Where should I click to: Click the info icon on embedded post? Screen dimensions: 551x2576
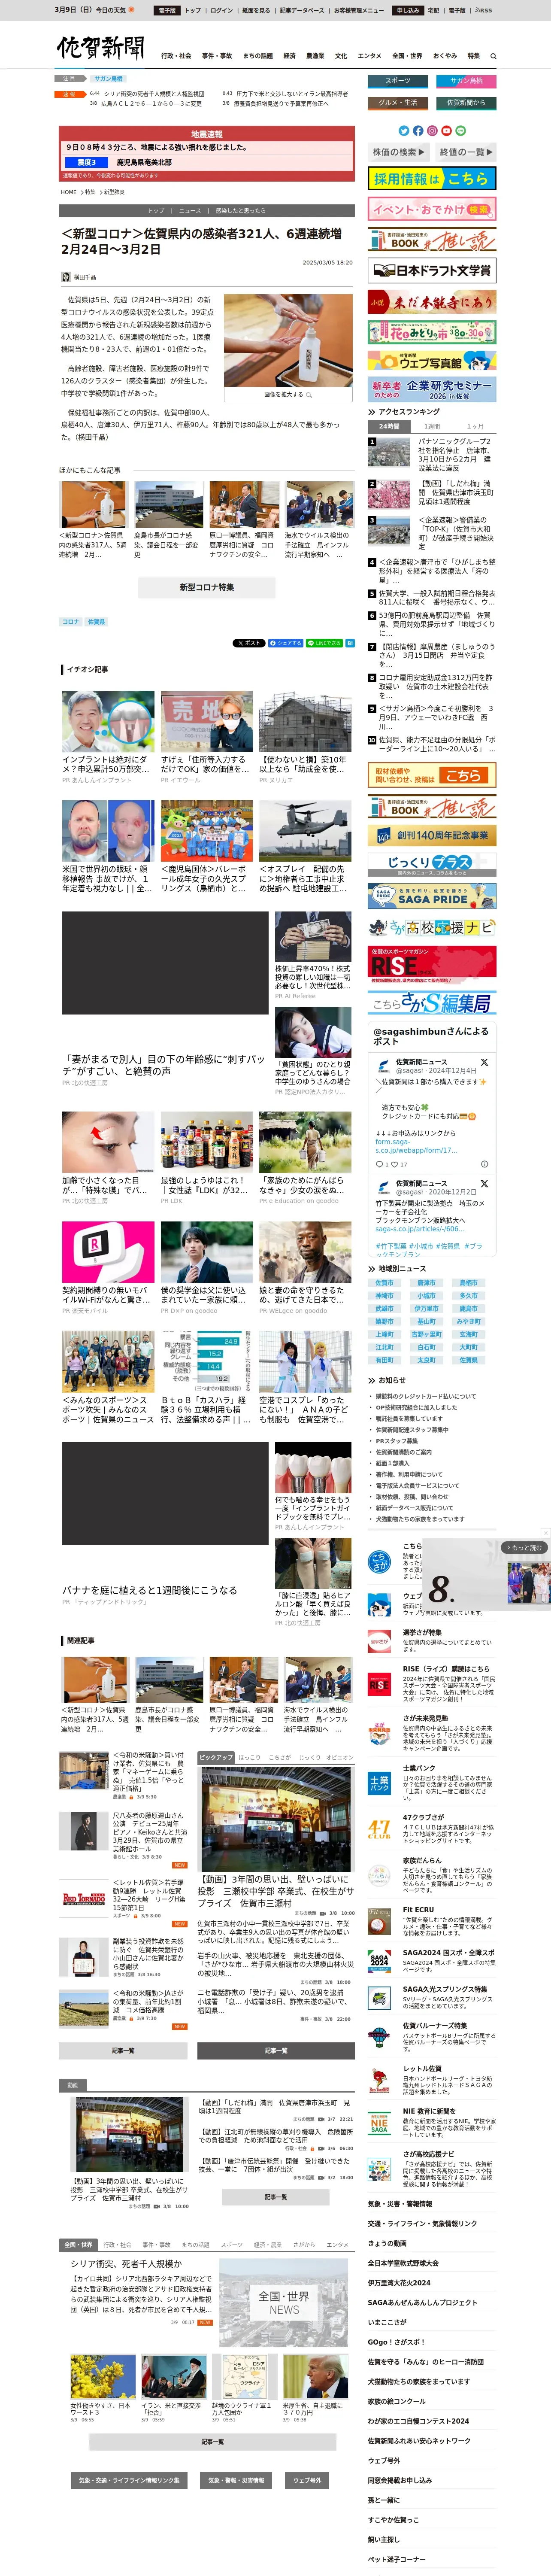click(484, 1164)
